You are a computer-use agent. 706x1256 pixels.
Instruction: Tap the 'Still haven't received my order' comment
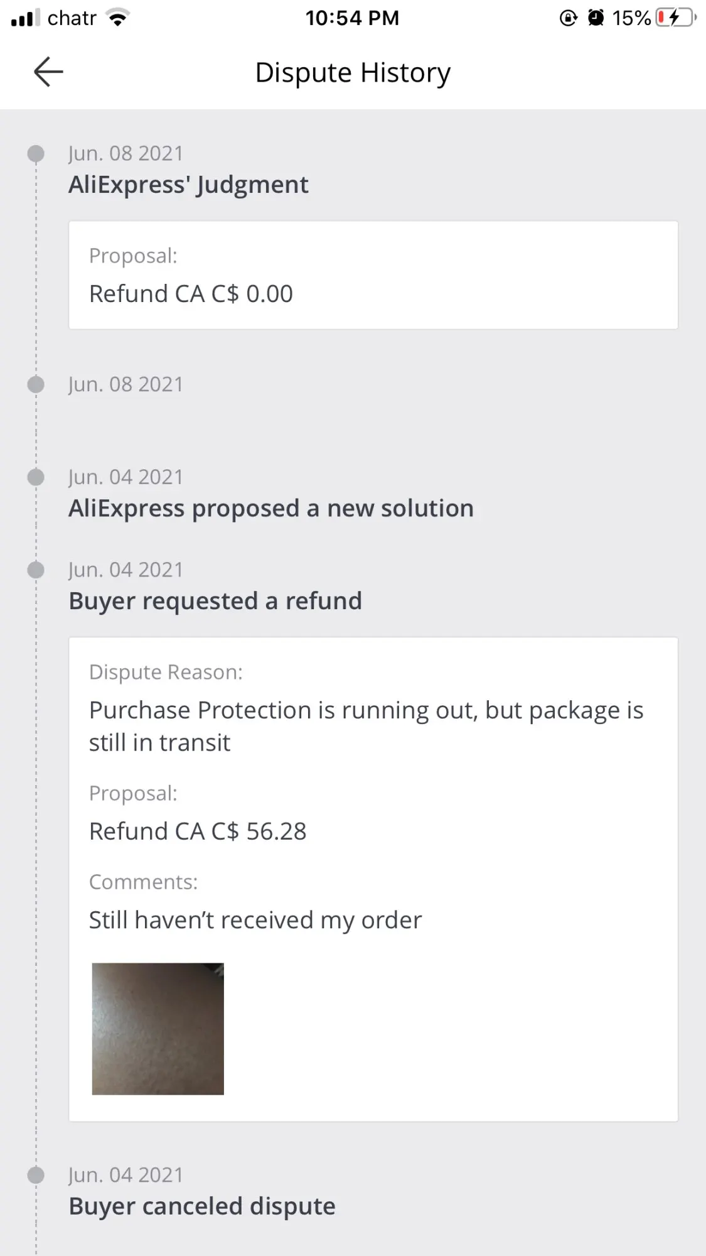(255, 920)
